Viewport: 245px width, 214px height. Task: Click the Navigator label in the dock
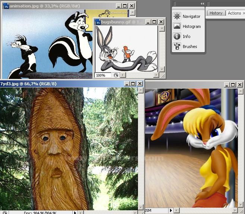pos(191,16)
